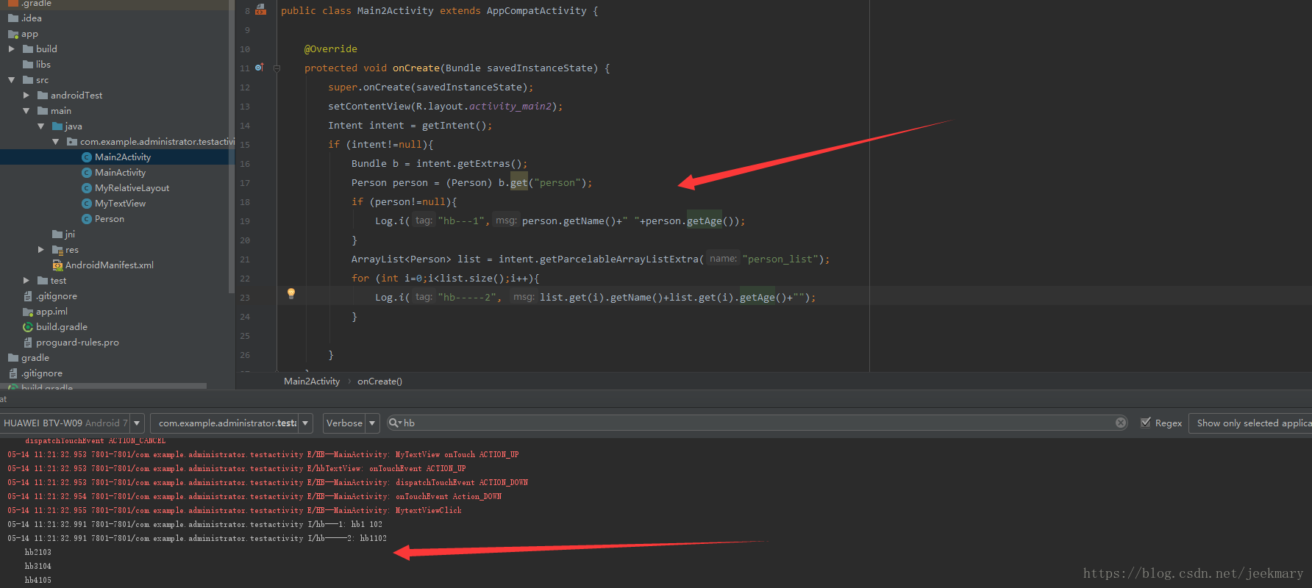Click the code fold marker at onCreate line

pos(277,68)
